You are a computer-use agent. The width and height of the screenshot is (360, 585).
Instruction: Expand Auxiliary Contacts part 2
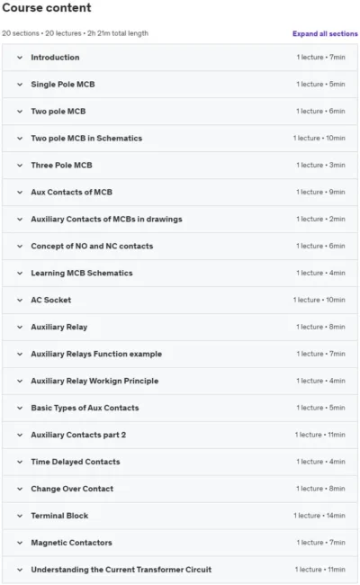click(180, 435)
